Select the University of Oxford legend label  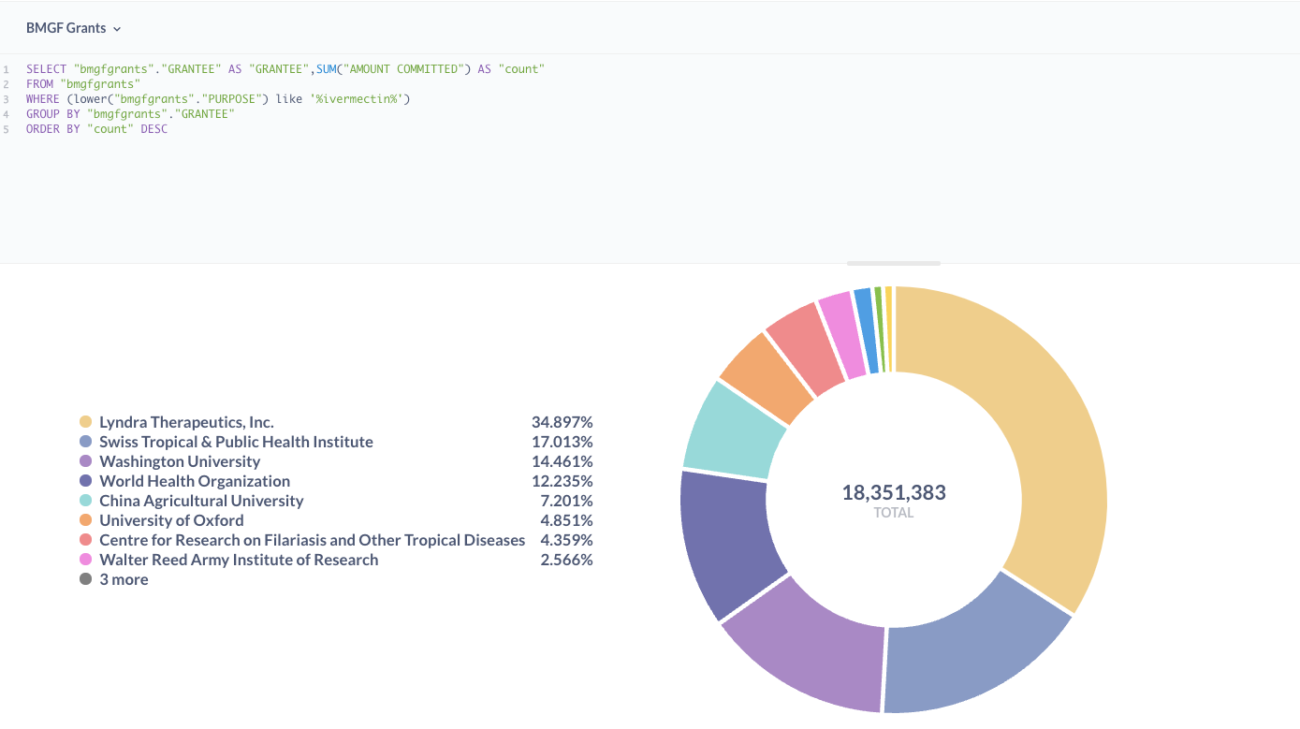coord(171,520)
